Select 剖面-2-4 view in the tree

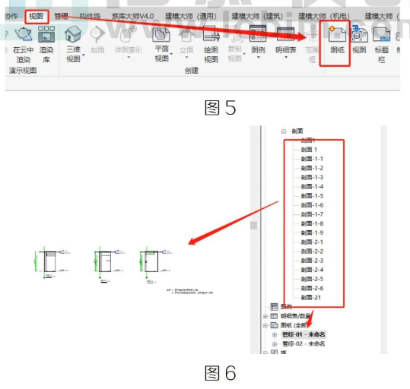click(312, 270)
